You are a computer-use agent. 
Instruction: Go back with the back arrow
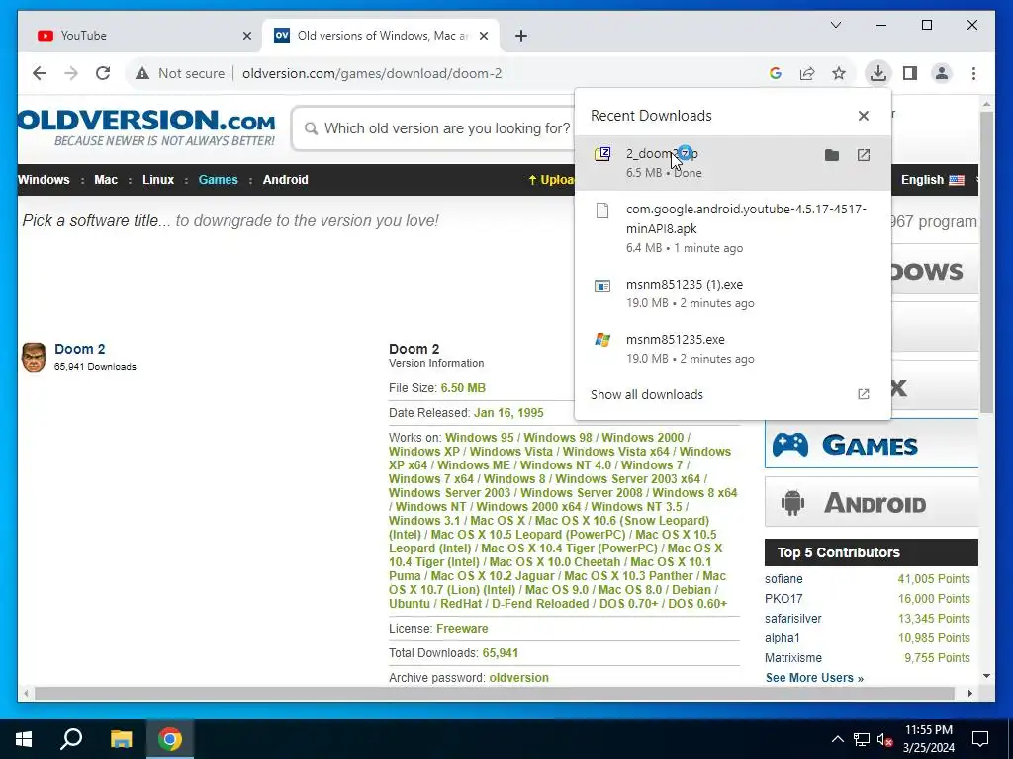click(40, 73)
